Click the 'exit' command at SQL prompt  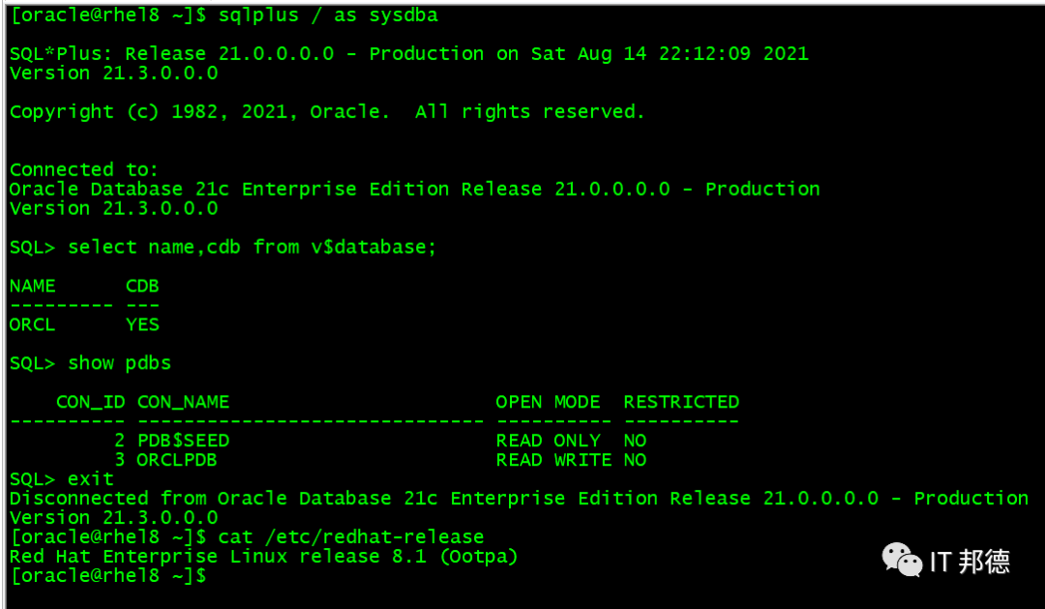point(91,479)
